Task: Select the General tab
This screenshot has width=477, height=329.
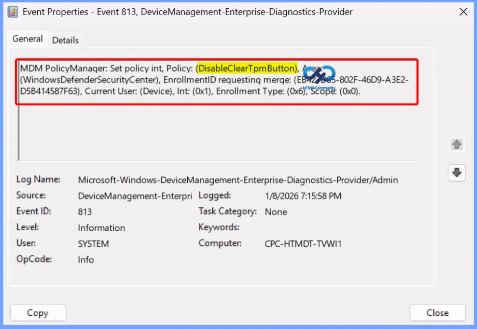Action: pos(27,39)
